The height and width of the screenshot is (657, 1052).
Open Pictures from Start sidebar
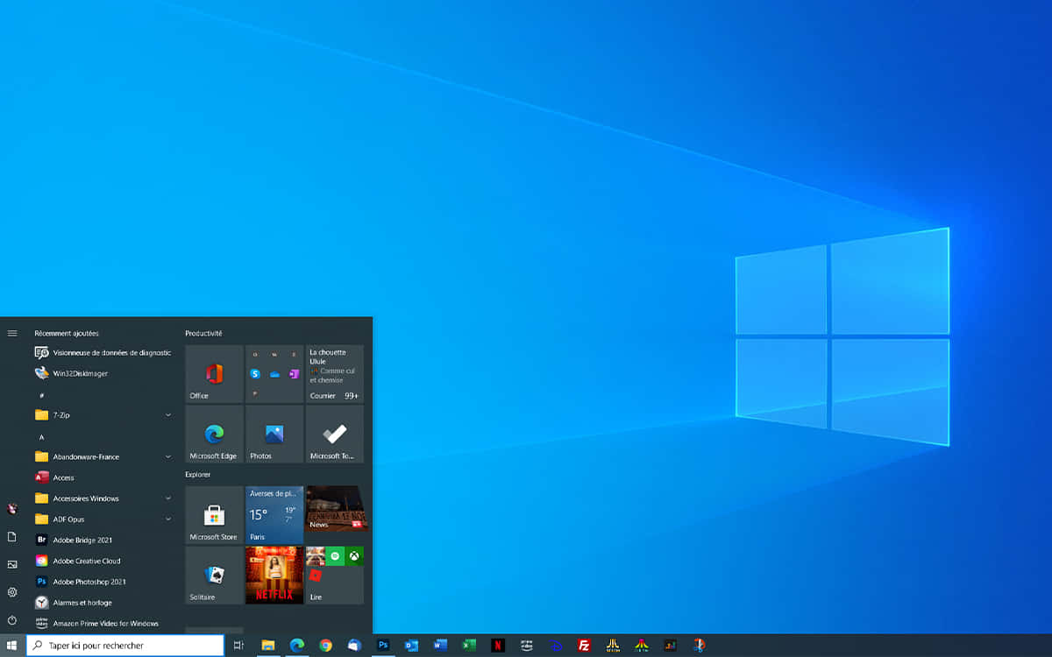click(x=12, y=564)
